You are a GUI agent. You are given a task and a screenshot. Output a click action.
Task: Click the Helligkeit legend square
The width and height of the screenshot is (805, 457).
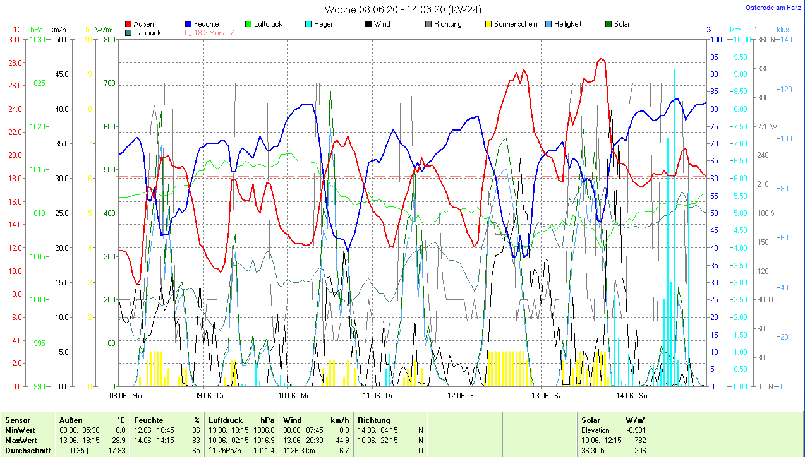click(x=548, y=24)
